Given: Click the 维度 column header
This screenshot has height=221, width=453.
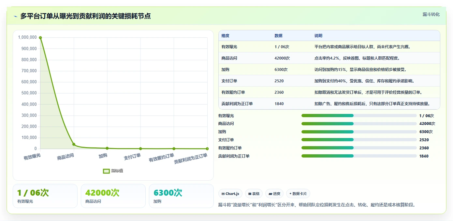Looking at the screenshot, I should (x=226, y=35).
